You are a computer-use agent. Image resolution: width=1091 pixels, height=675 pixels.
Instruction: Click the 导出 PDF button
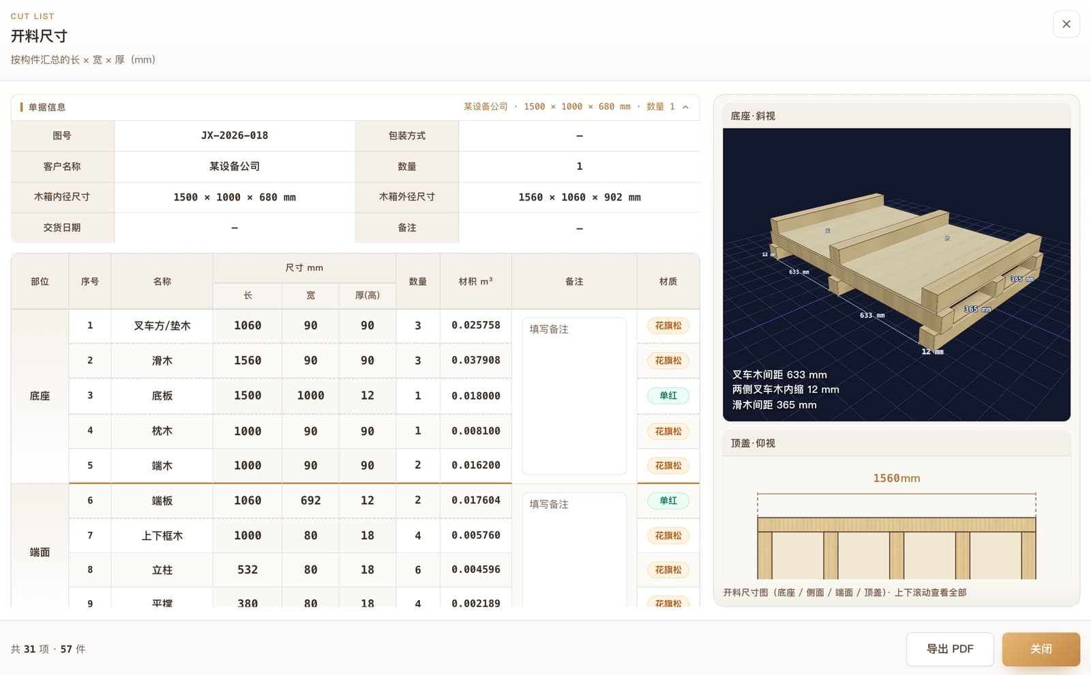tap(949, 649)
